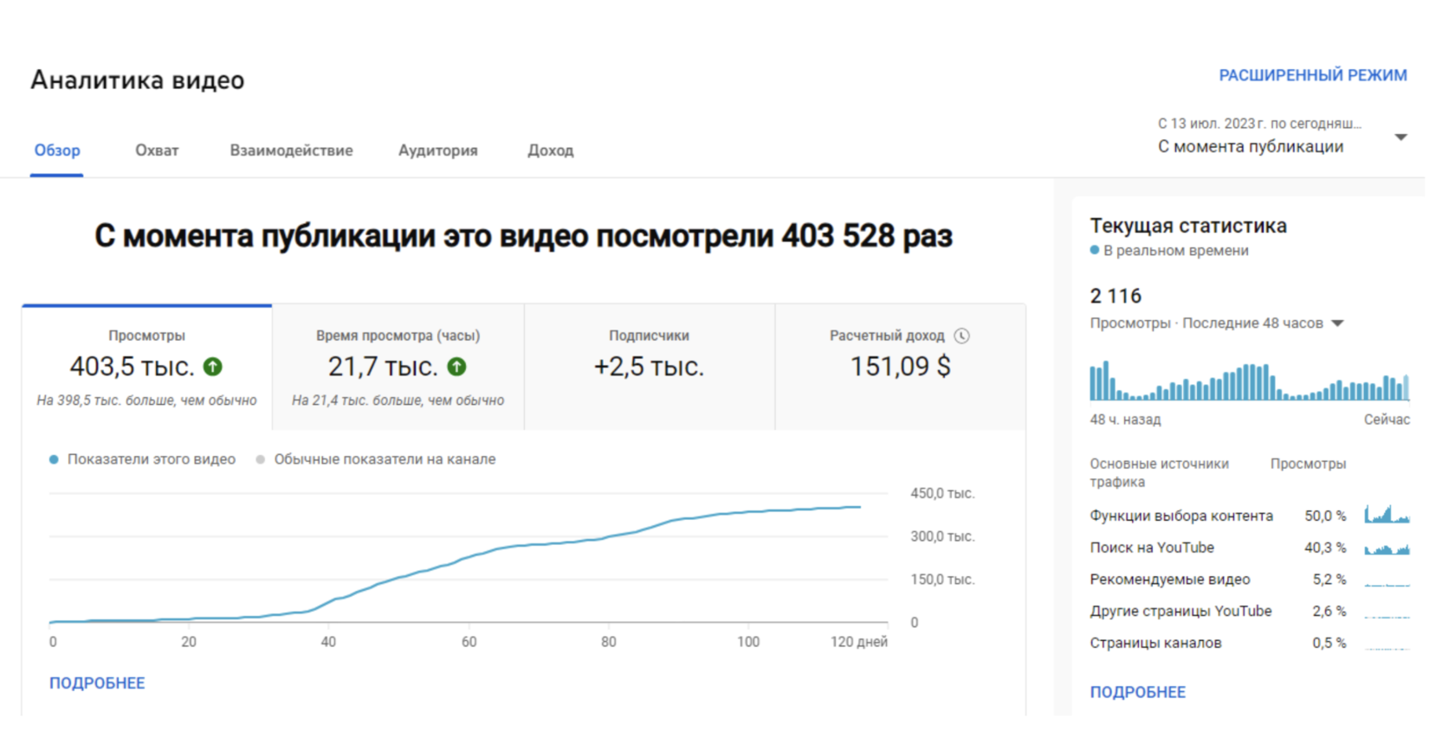Click the Аналитика видео page title
Screen dimensions: 1455x731
[x=138, y=80]
